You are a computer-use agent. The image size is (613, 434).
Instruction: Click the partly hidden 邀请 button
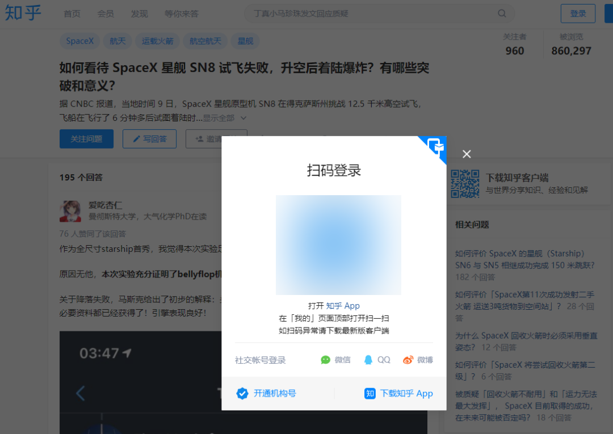(x=204, y=139)
